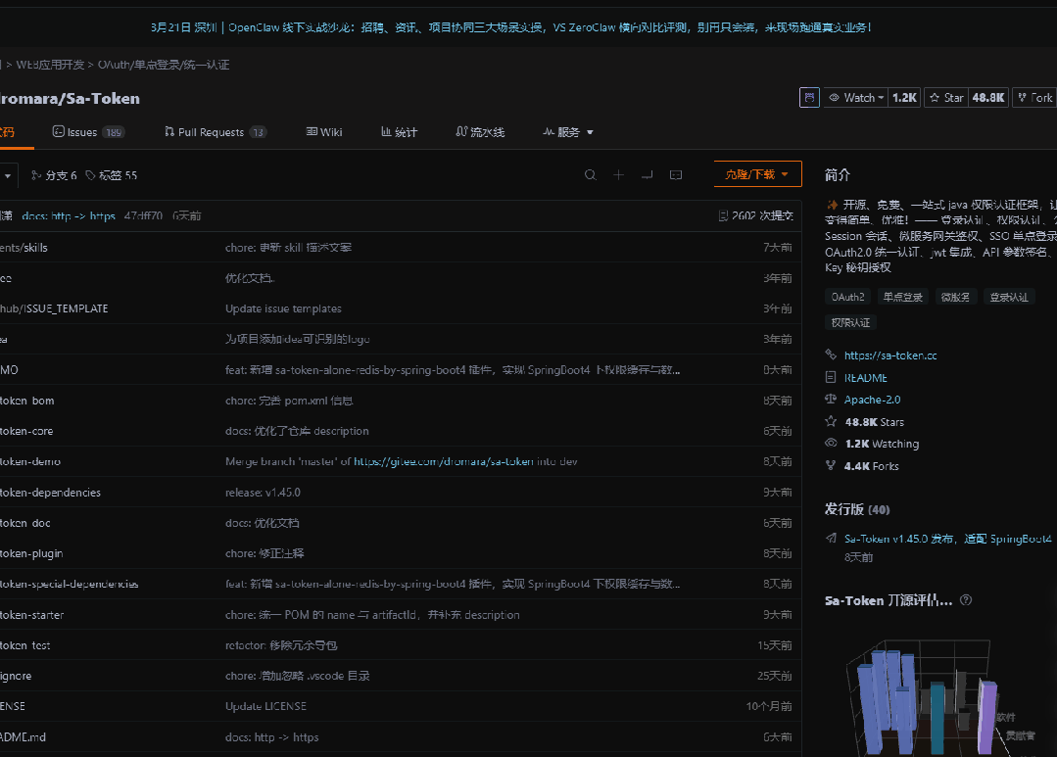Open commit message Update LICENSE
The width and height of the screenshot is (1057, 757).
[x=265, y=706]
